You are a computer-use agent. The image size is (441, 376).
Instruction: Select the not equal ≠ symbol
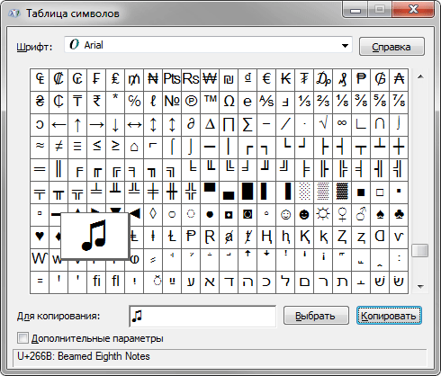pos(58,148)
